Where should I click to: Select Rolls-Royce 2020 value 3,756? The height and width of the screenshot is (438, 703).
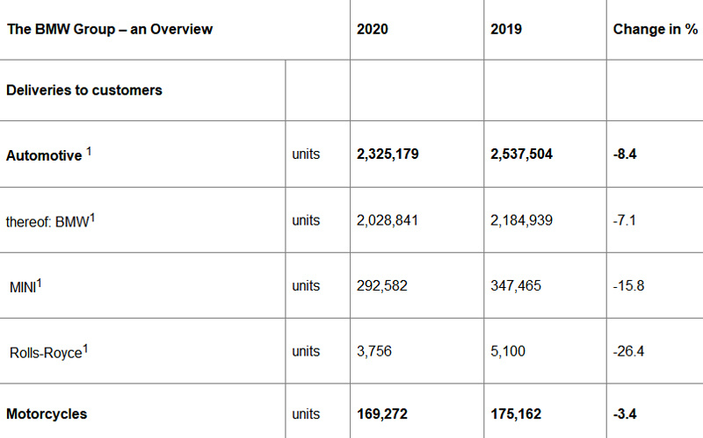[374, 351]
